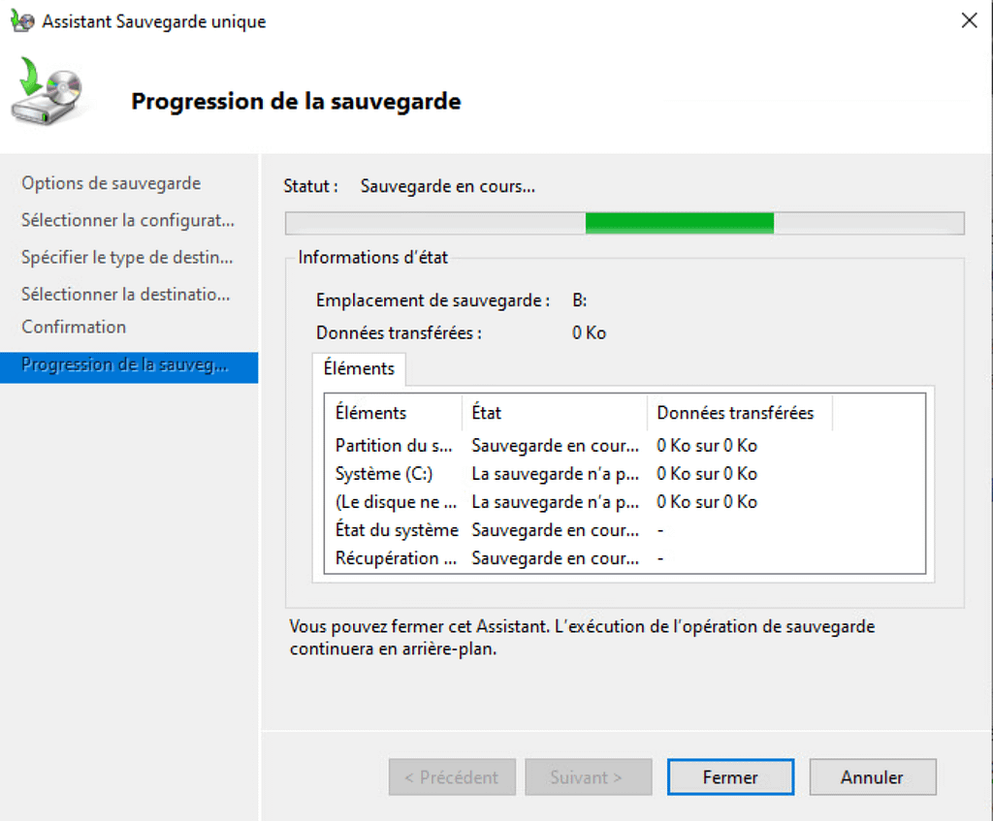993x821 pixels.
Task: Click the Fermer button
Action: (730, 777)
